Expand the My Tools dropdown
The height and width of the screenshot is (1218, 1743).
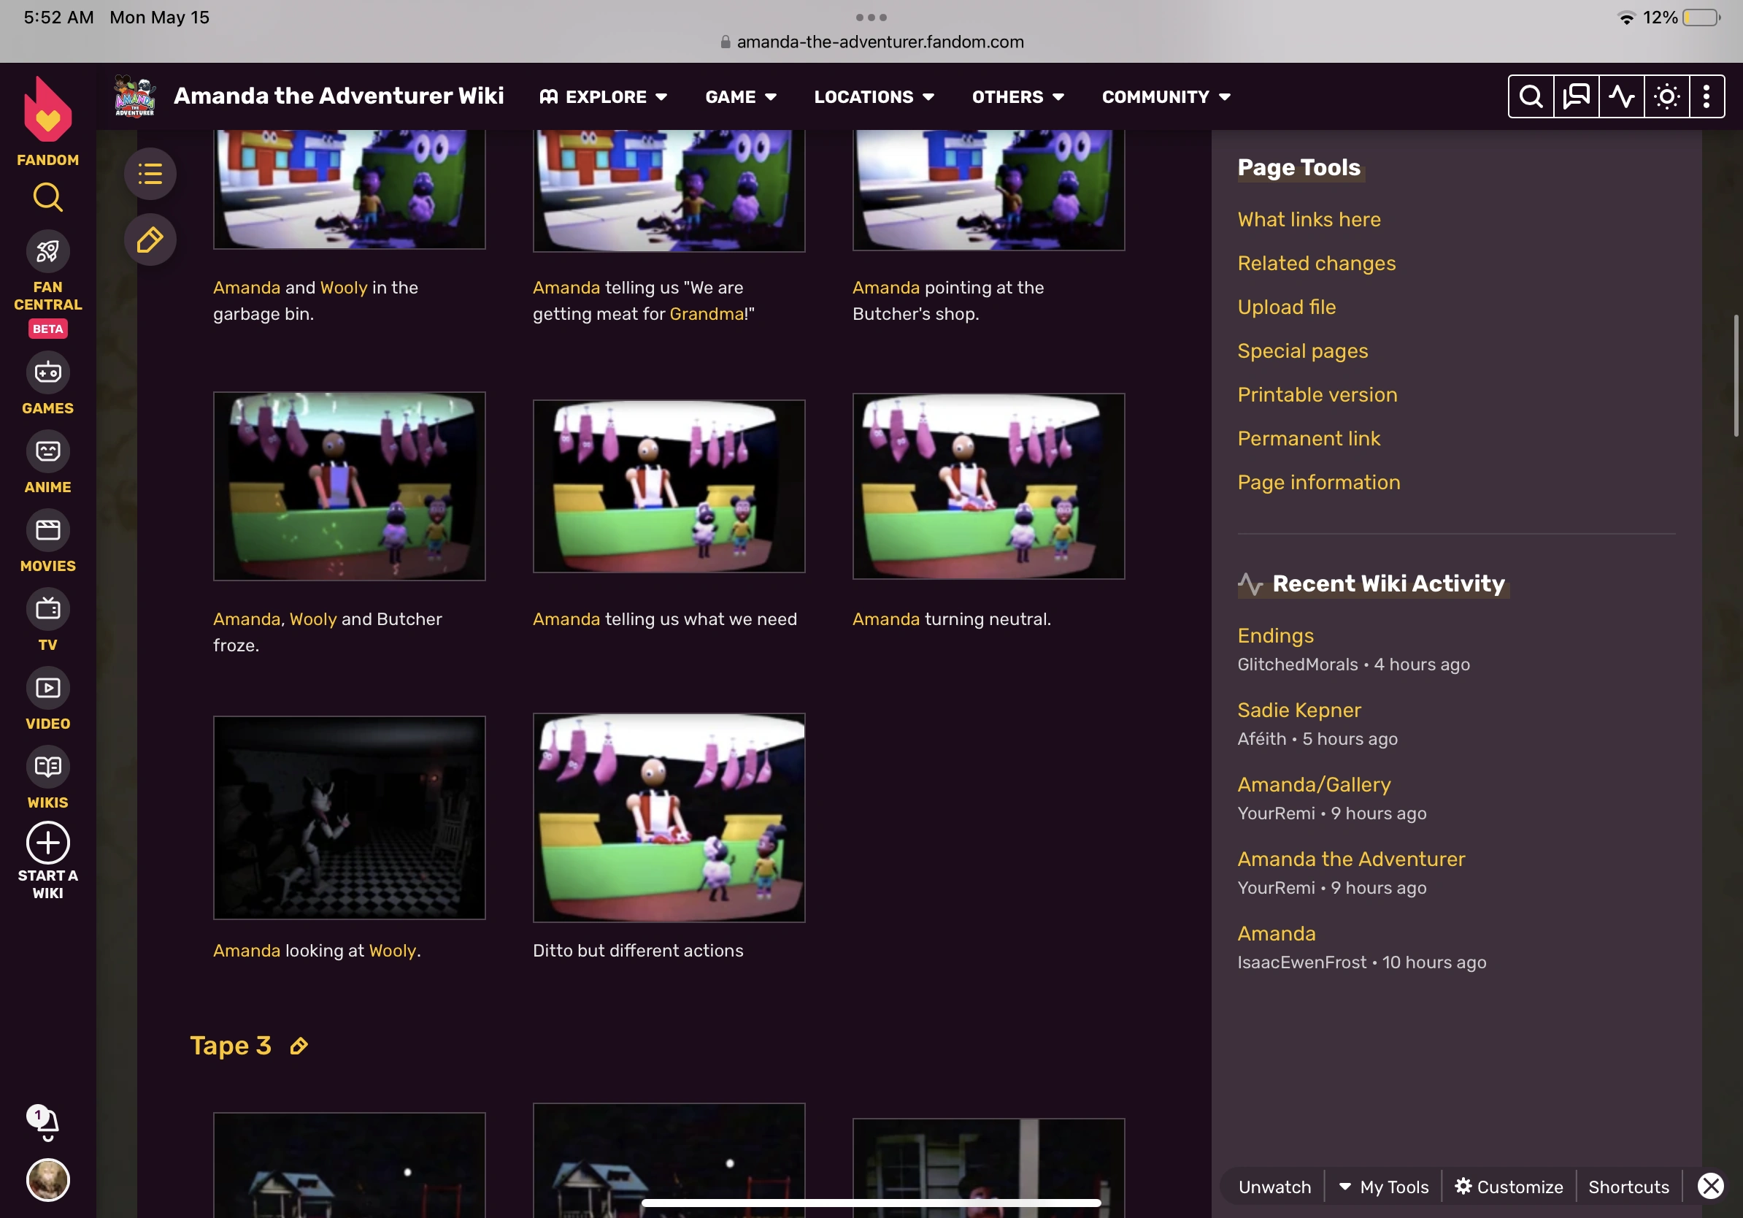[1384, 1187]
